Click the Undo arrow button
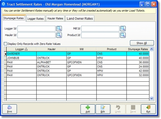The image size is (161, 119). [x=118, y=109]
